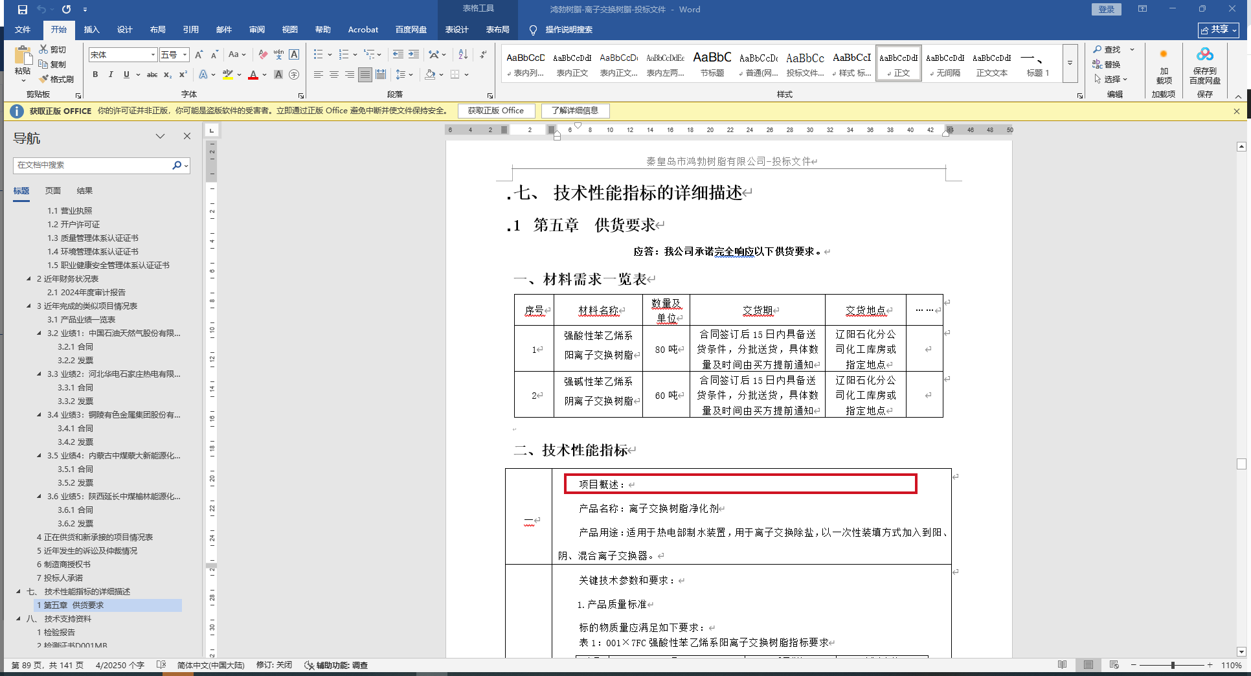Click the font color red swatch
The image size is (1251, 676).
coord(253,75)
